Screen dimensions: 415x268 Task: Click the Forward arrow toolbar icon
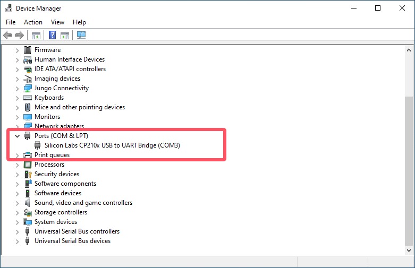[x=20, y=36]
